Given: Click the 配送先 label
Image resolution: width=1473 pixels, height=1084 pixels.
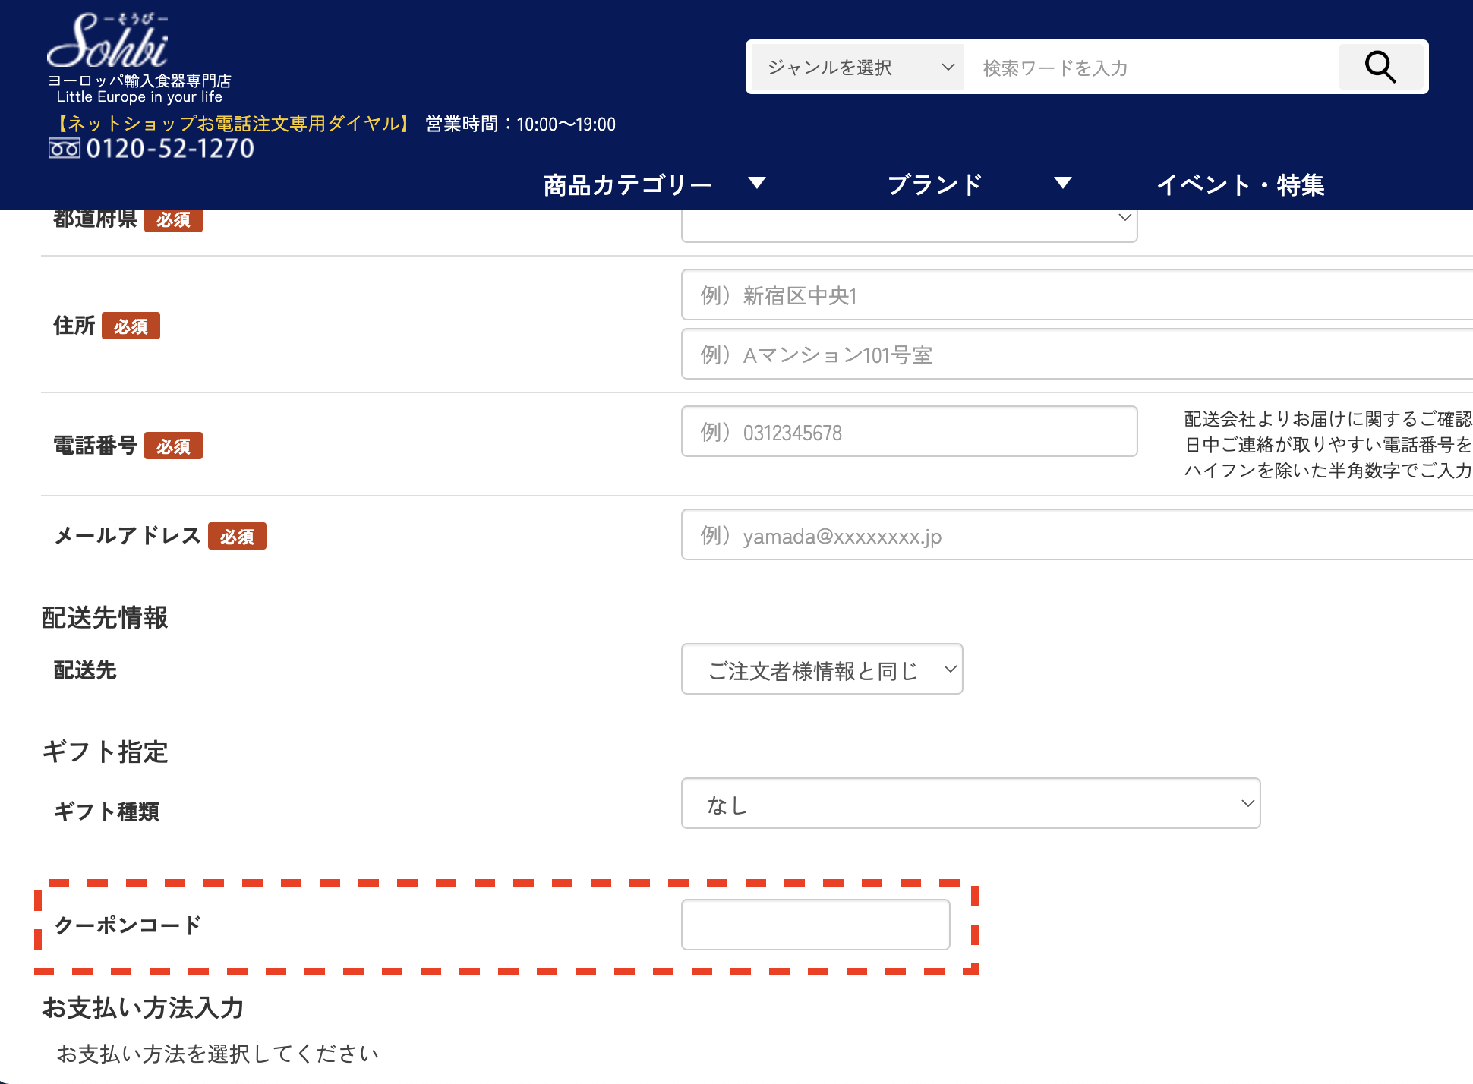Looking at the screenshot, I should point(85,670).
